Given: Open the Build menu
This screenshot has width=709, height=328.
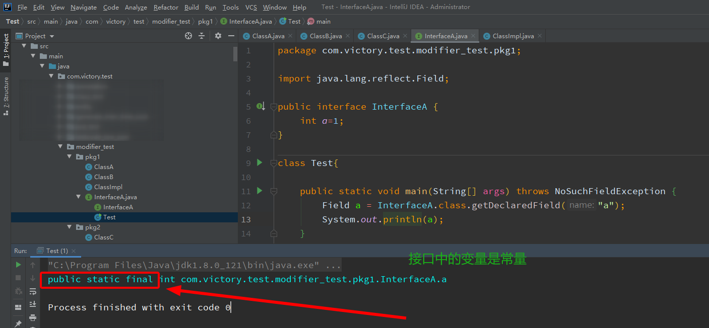Looking at the screenshot, I should 191,7.
